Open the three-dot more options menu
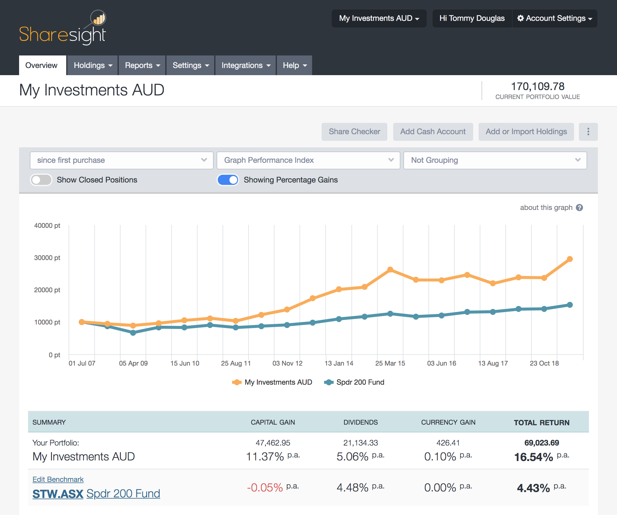 pyautogui.click(x=588, y=132)
